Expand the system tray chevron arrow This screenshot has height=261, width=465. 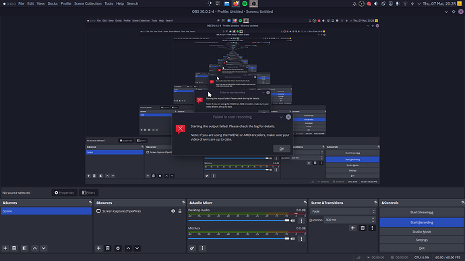pyautogui.click(x=419, y=3)
